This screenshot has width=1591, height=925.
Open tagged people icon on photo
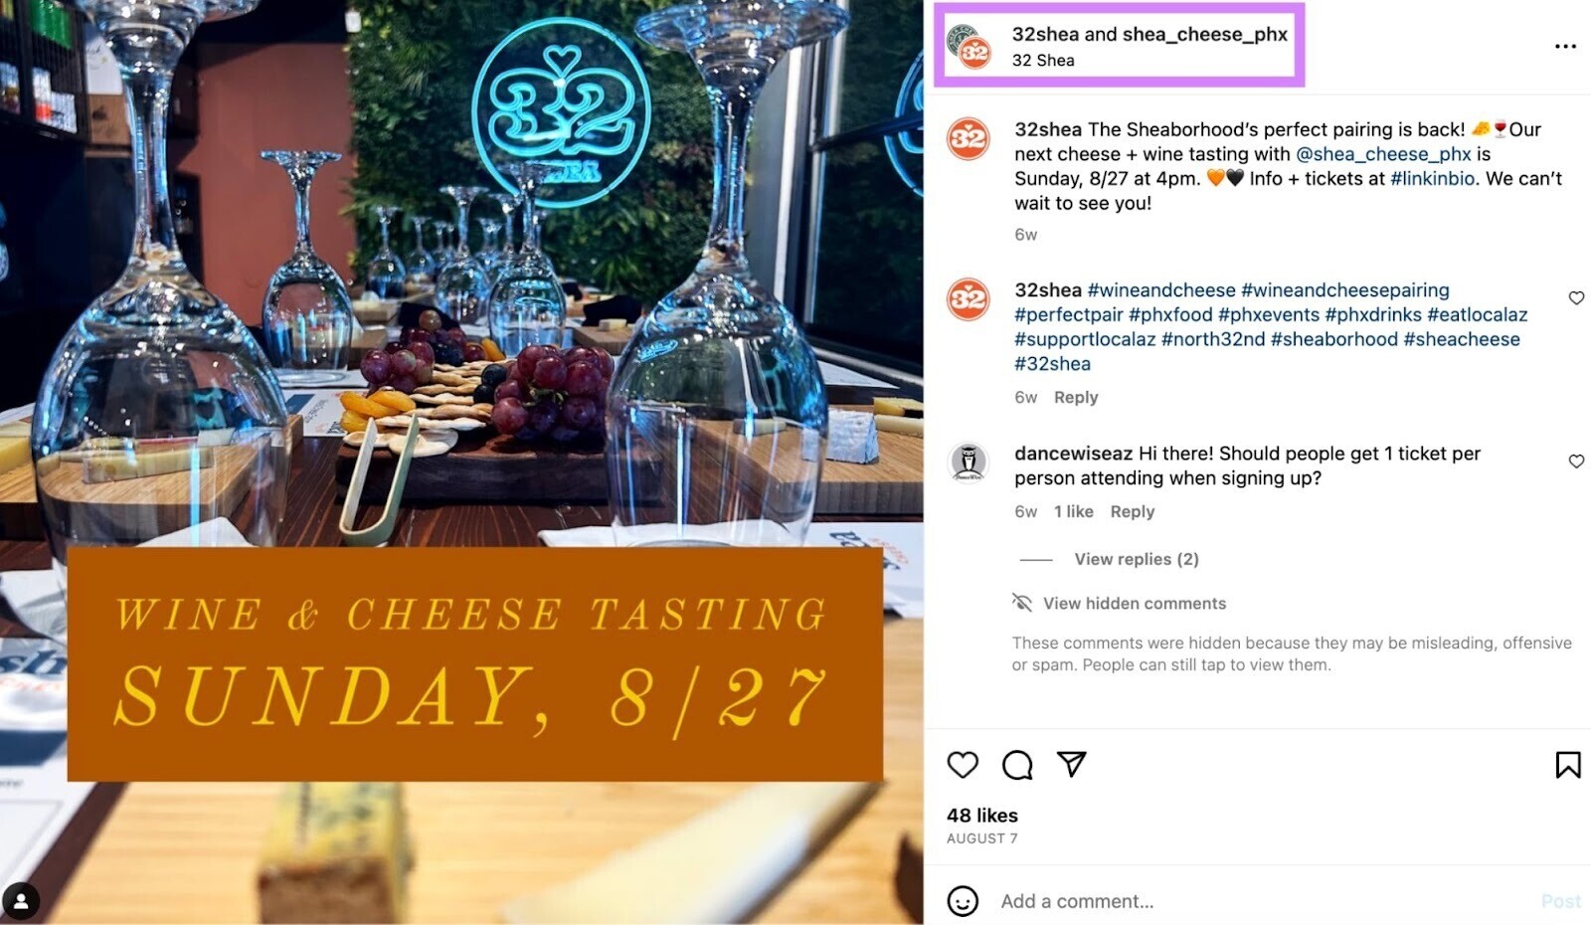tap(21, 901)
